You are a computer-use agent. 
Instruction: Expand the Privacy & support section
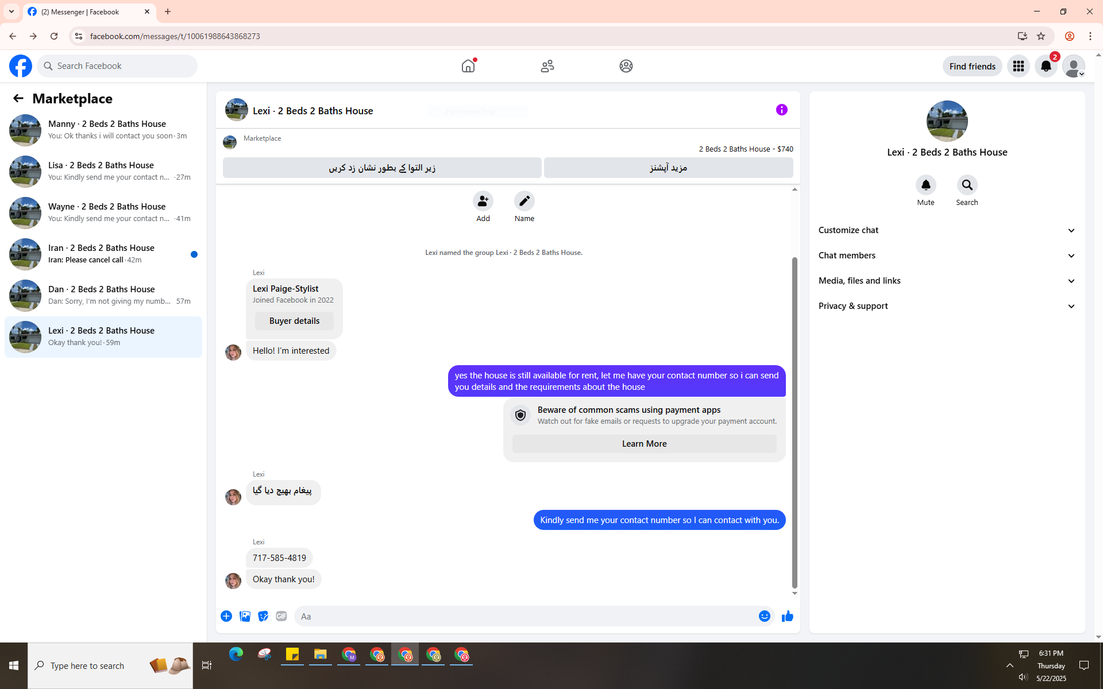947,306
